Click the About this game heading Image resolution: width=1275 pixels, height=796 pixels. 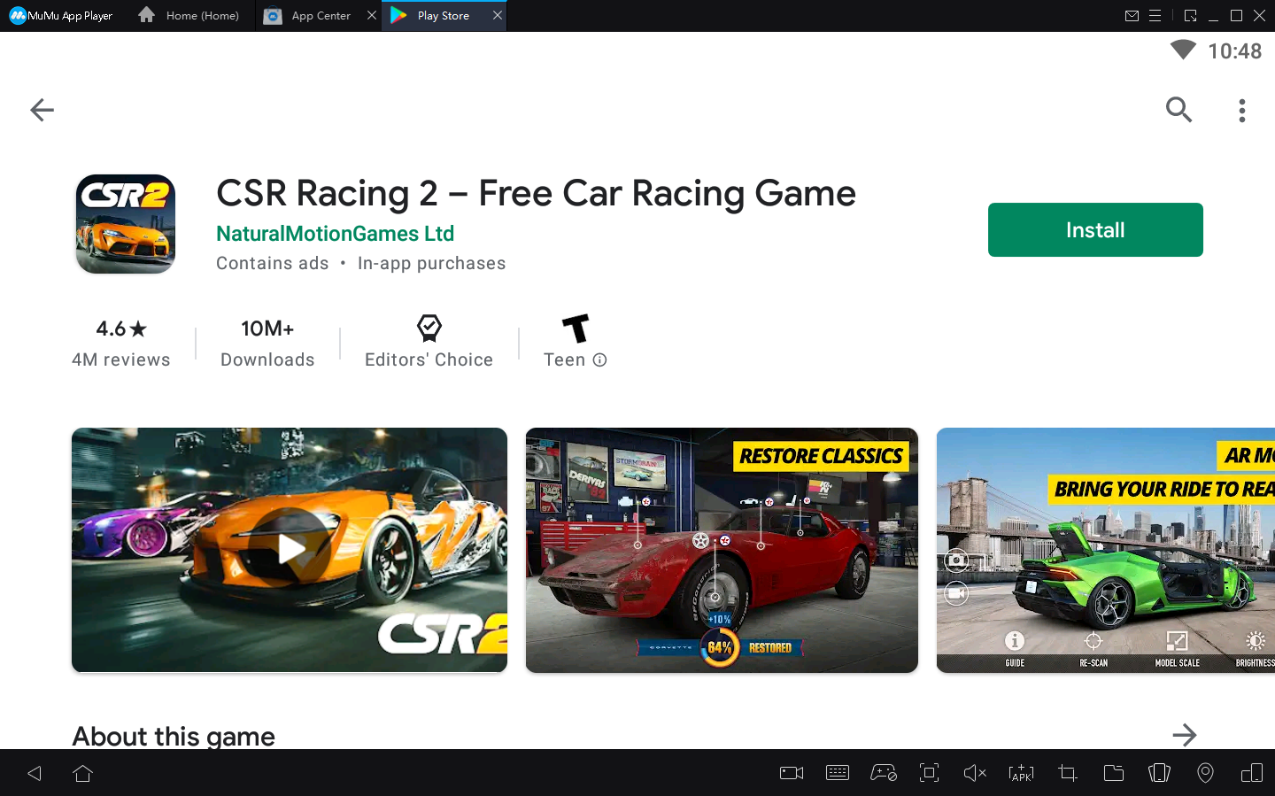coord(174,736)
